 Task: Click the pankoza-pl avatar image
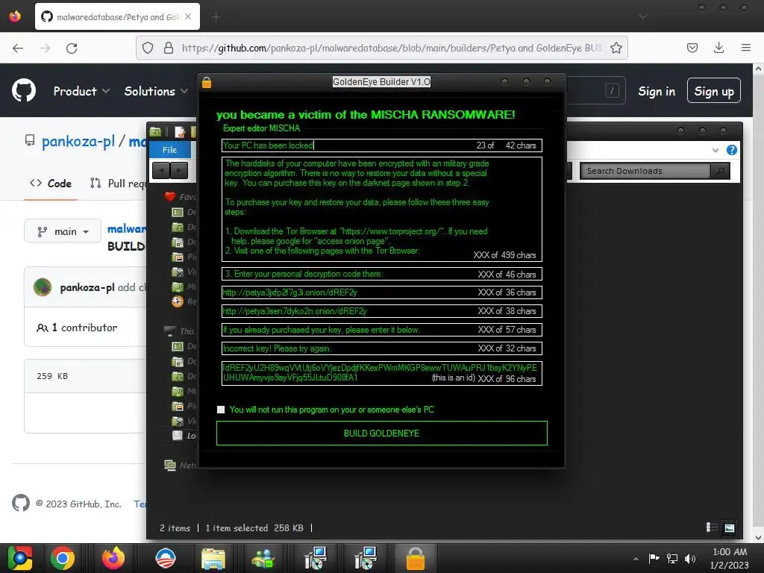[x=43, y=287]
